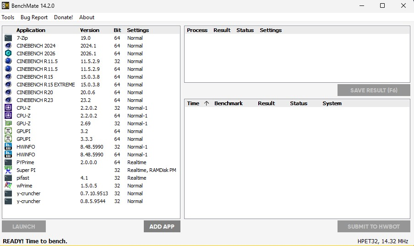
Task: Click the CINEBENCH R23 icon
Action: (x=8, y=100)
